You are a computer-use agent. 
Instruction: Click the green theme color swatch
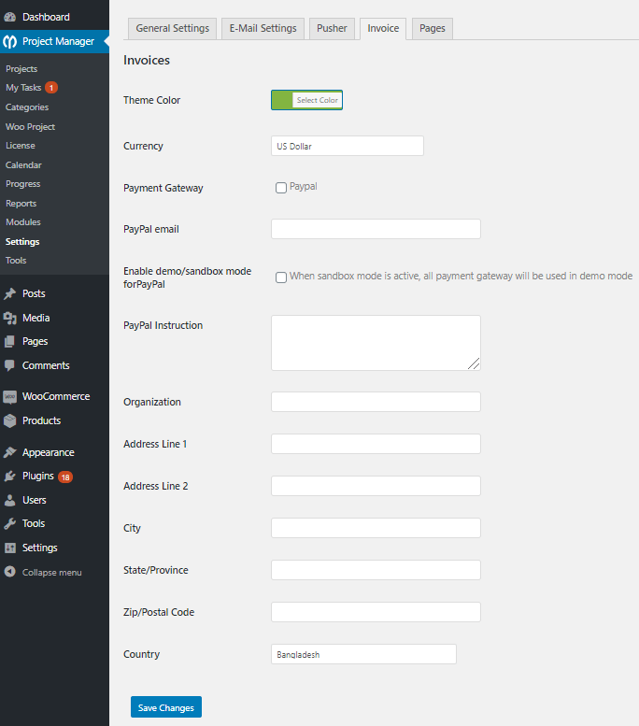[x=282, y=100]
